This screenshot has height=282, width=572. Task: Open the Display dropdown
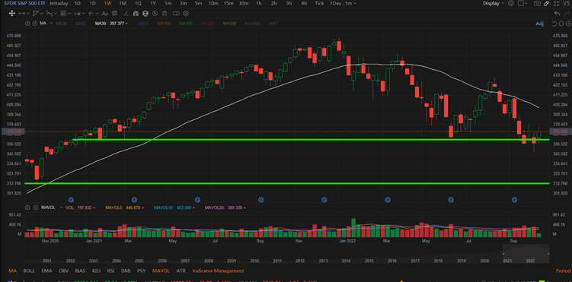(x=494, y=3)
